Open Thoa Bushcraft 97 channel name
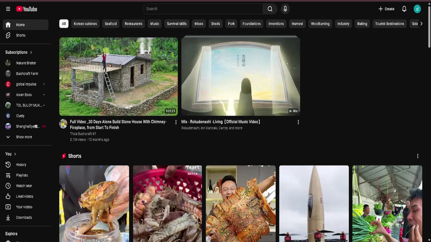The image size is (431, 242). click(83, 134)
